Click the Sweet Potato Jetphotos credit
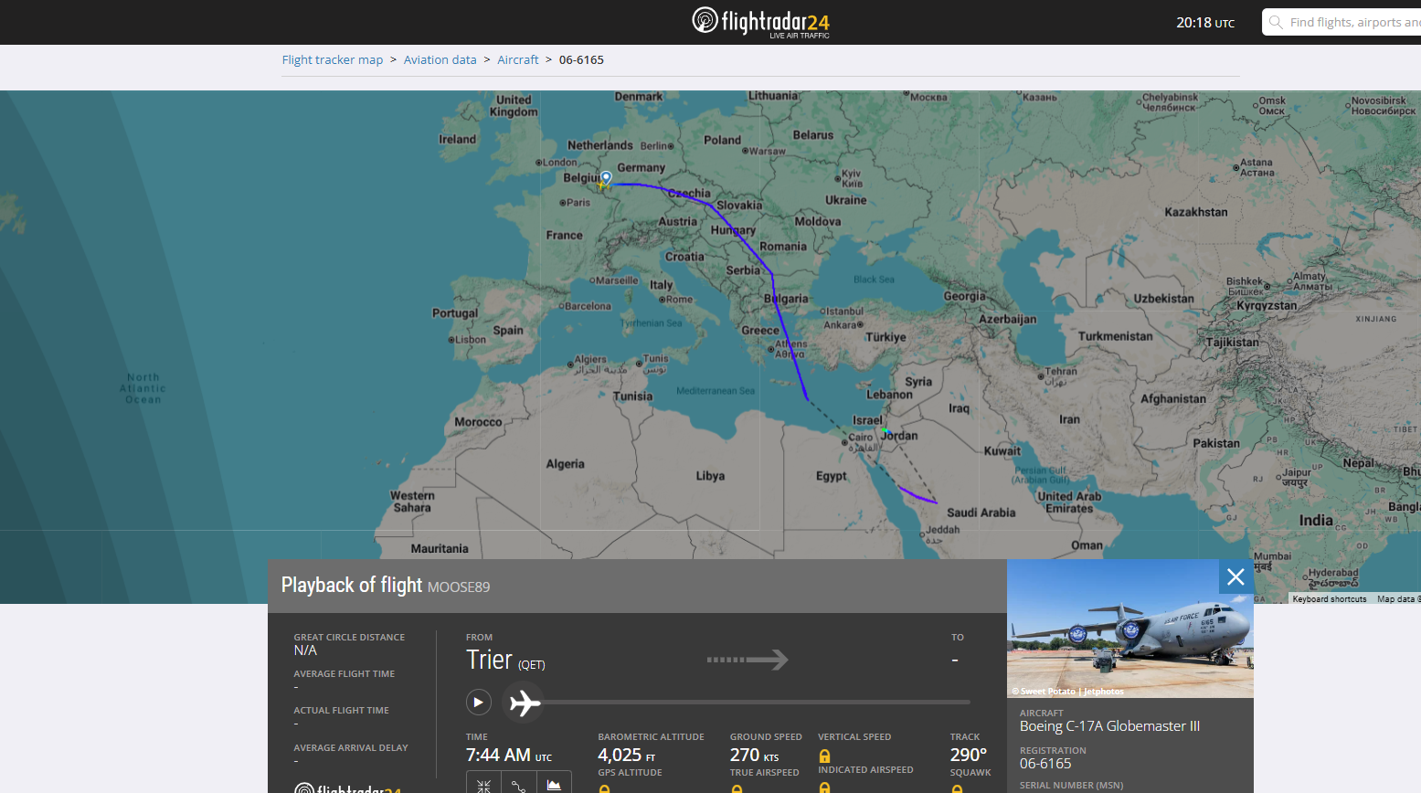This screenshot has width=1421, height=793. point(1067,692)
